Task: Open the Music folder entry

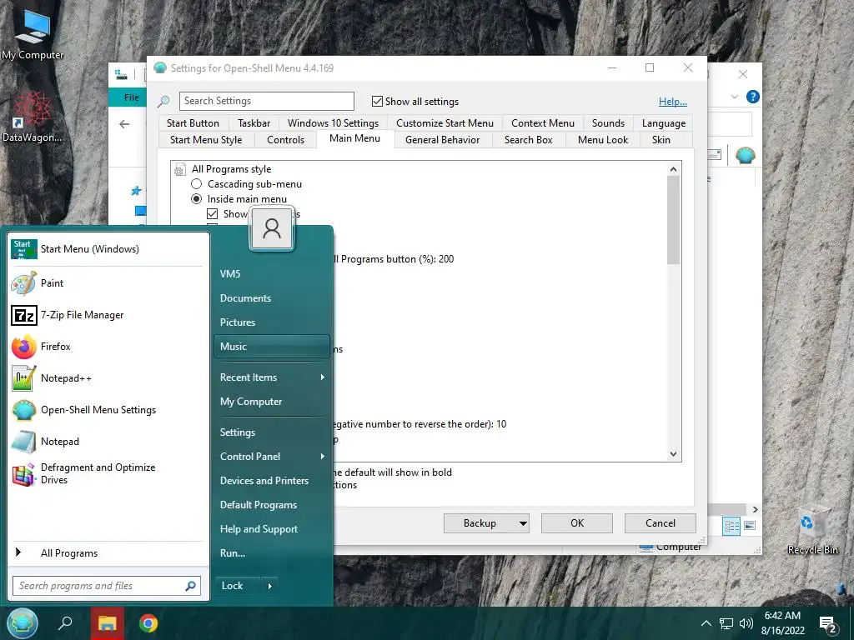Action: pos(272,347)
